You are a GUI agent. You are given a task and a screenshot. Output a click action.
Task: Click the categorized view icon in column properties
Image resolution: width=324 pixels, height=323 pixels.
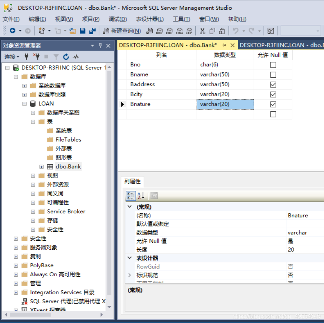point(131,196)
